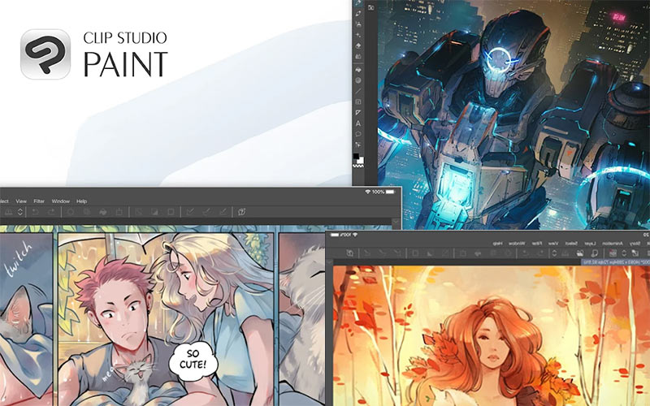
Task: Toggle Snap to Grid in comic window
Action: [x=223, y=212]
